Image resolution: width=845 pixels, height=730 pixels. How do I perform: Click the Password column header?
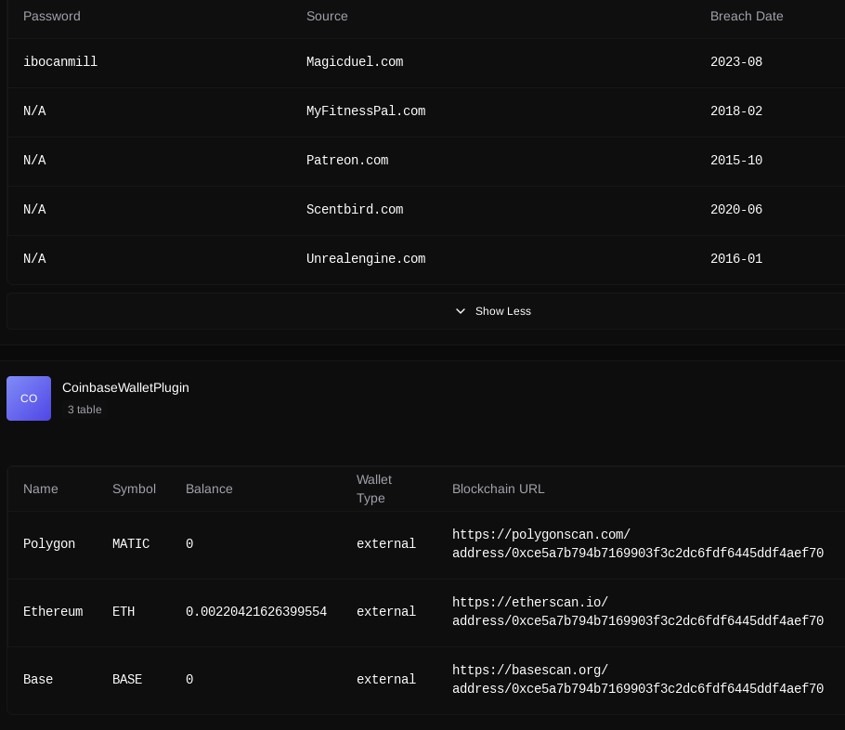[52, 16]
